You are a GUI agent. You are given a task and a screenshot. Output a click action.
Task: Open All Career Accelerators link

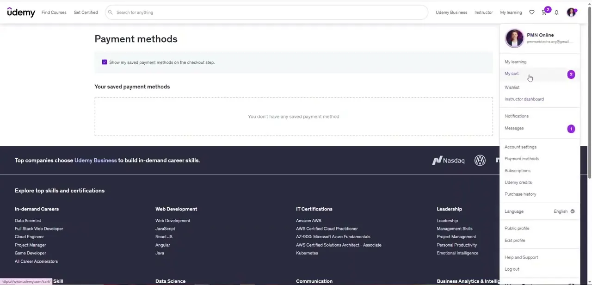[36, 261]
